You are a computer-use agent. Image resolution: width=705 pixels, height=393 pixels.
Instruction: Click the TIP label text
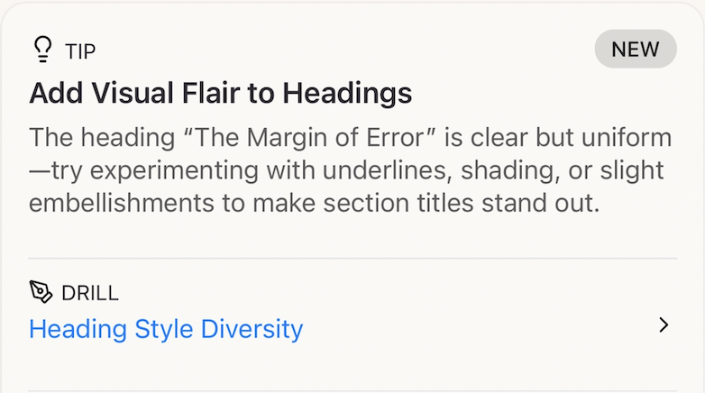click(80, 50)
